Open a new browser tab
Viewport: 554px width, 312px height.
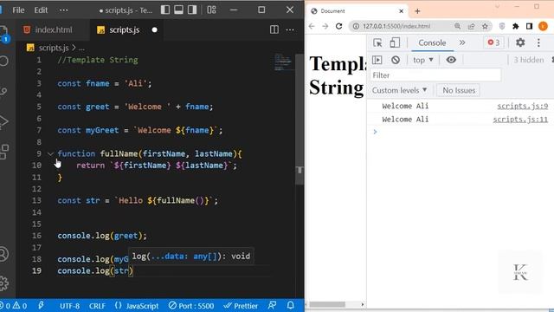(x=417, y=11)
